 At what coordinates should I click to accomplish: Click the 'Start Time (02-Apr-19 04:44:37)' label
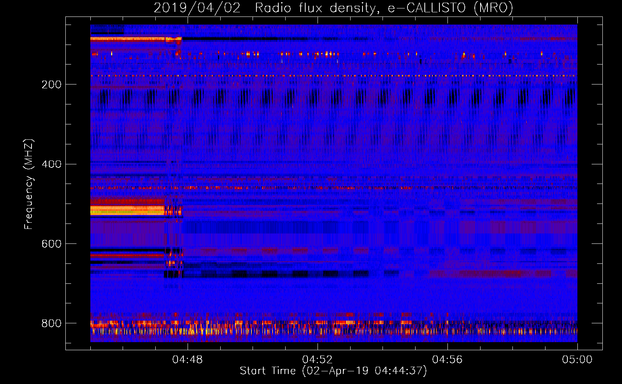(333, 371)
